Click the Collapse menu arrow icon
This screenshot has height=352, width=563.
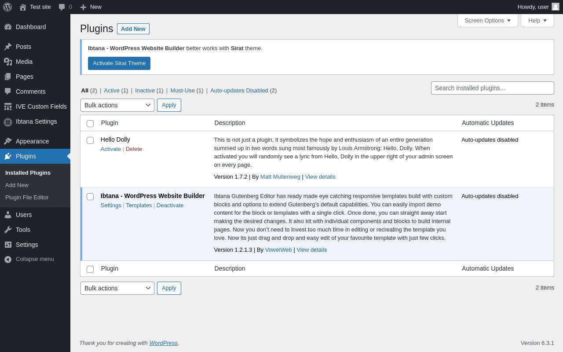(8, 259)
